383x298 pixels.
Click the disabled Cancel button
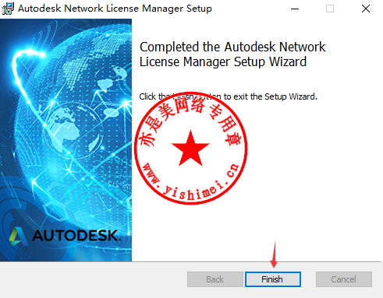(344, 279)
